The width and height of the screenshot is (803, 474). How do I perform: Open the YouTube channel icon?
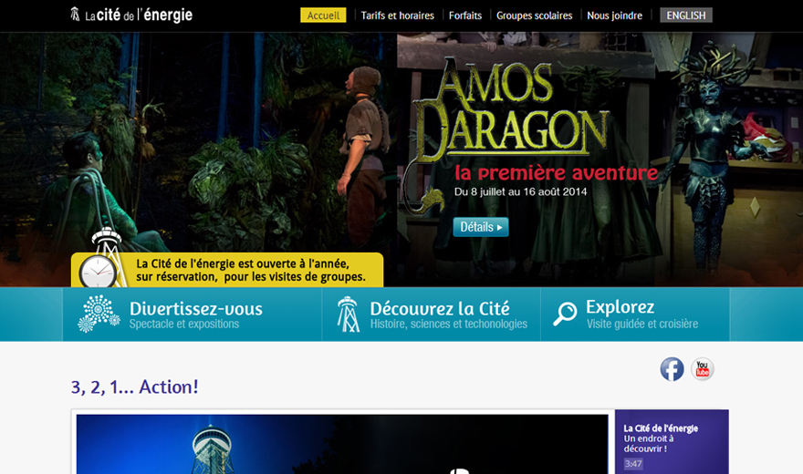coord(703,369)
